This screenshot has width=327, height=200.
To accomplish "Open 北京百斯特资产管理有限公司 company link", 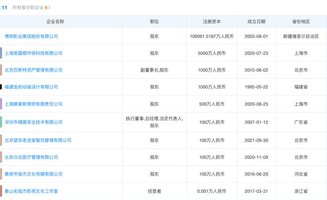I will pos(34,70).
